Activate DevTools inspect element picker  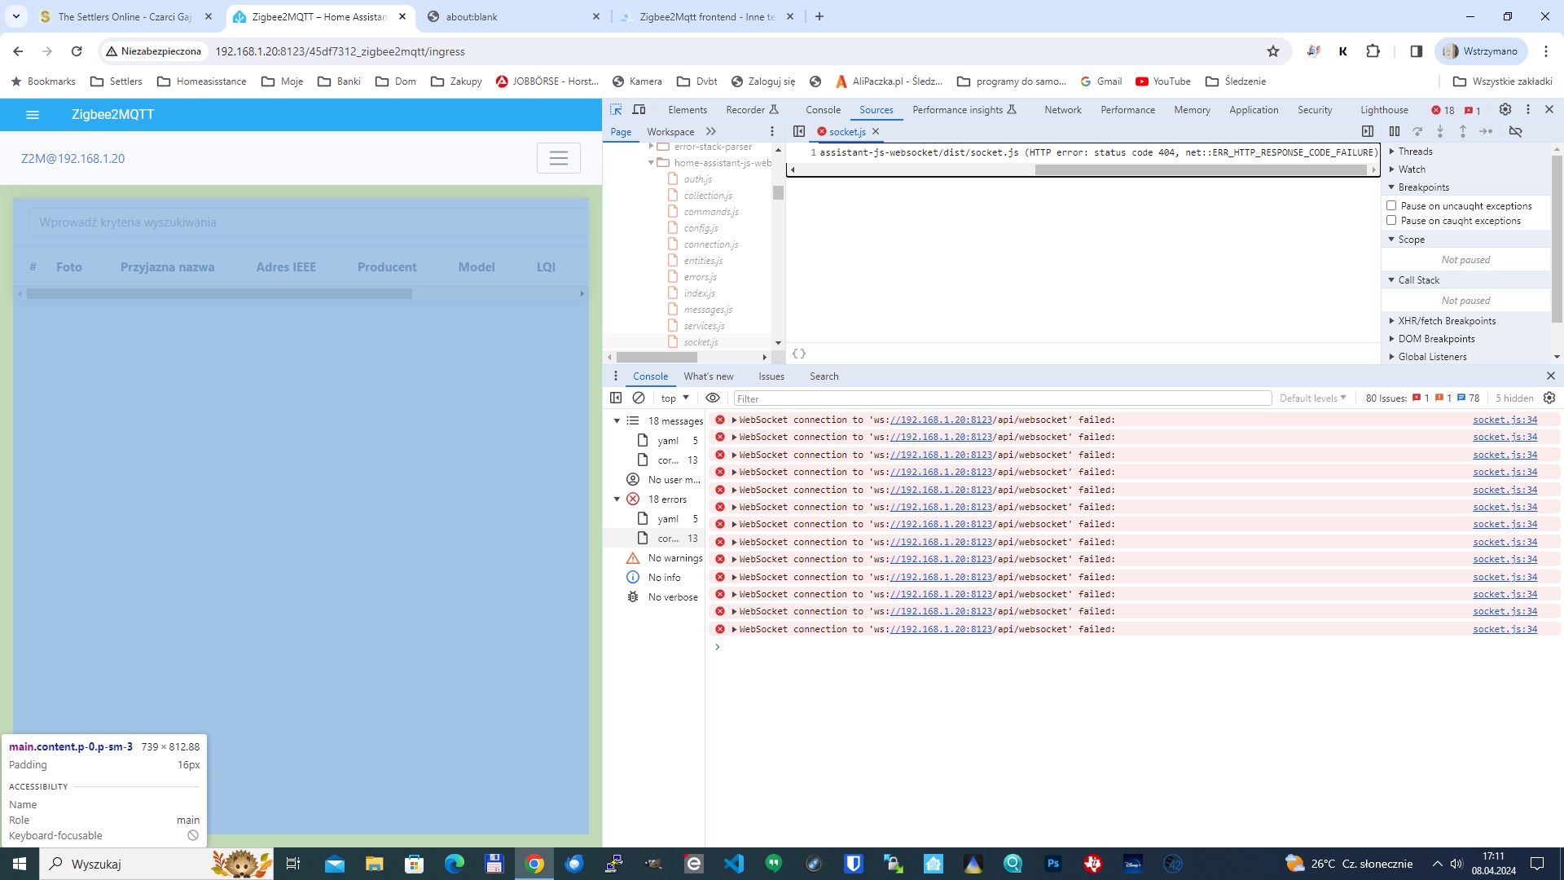616,109
